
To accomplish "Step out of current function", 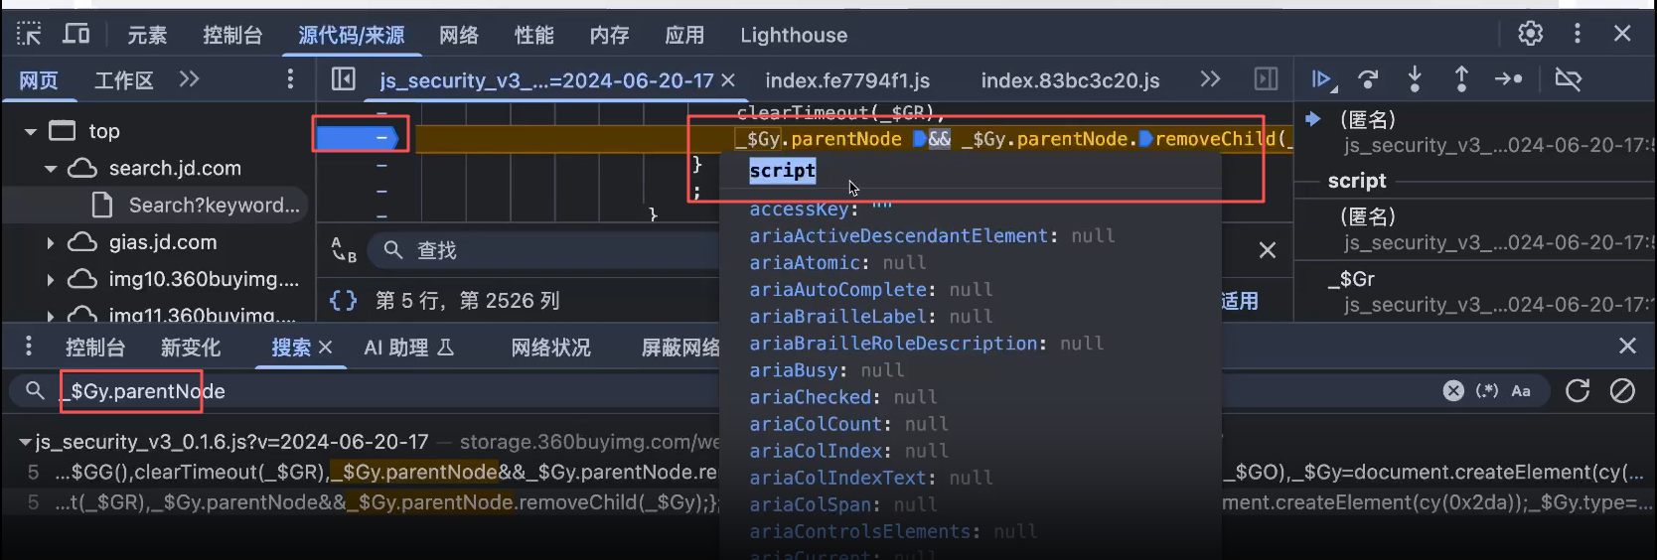I will [x=1461, y=79].
